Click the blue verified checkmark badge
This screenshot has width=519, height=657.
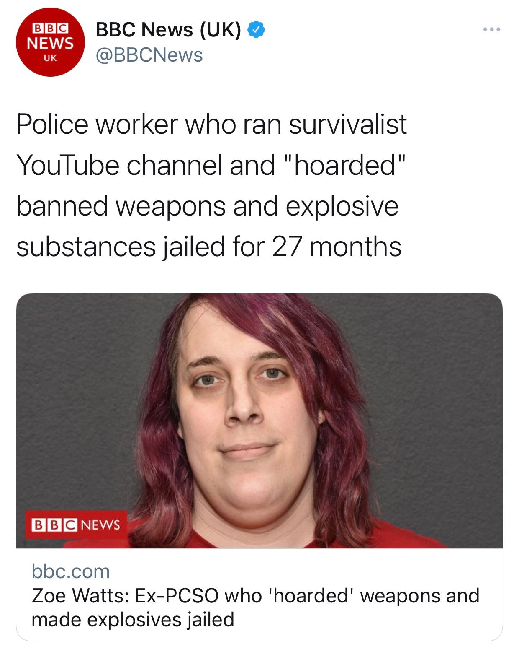click(256, 30)
